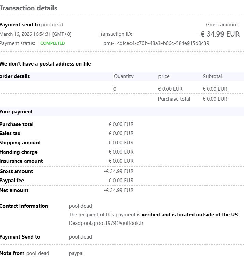
Task: Click the Quantity column header
Action: click(123, 76)
